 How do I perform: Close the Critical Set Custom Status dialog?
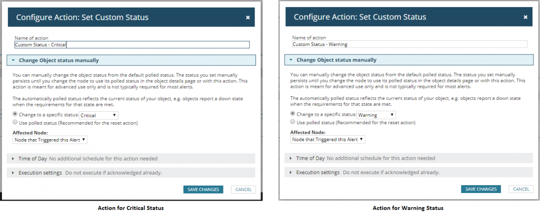click(247, 17)
